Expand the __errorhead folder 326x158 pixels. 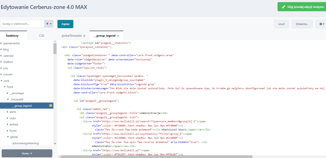click(8, 93)
